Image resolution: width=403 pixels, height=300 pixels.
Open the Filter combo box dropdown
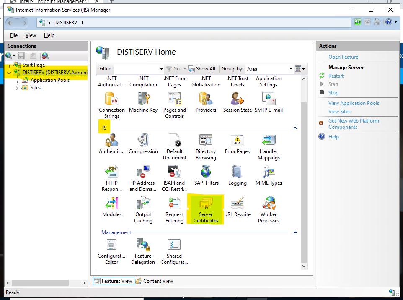161,69
